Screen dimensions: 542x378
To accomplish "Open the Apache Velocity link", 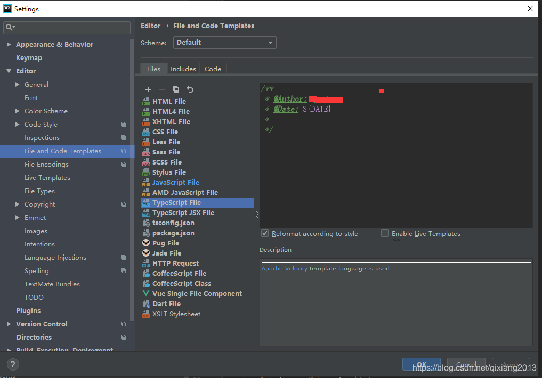I will tap(284, 268).
